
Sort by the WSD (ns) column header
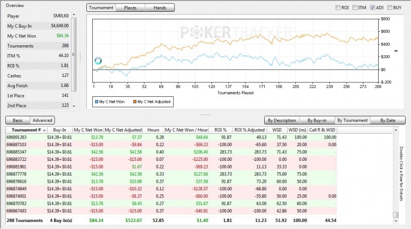pyautogui.click(x=297, y=130)
